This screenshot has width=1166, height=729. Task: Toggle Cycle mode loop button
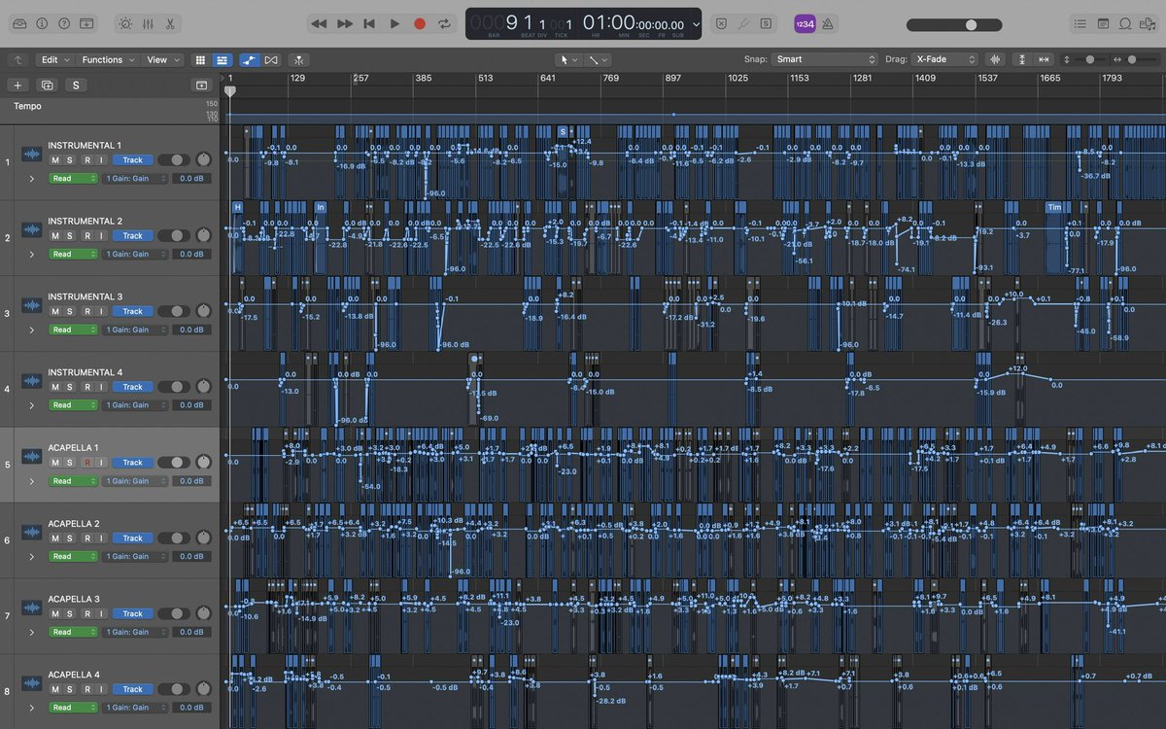444,23
